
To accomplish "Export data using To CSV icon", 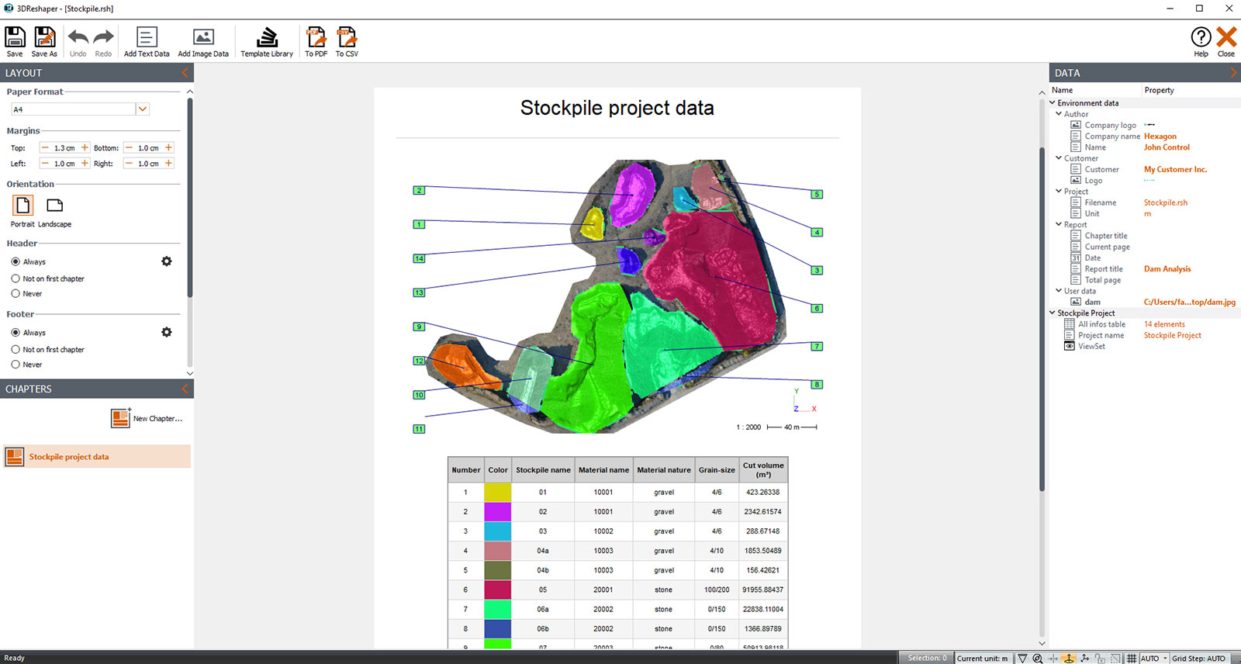I will (x=347, y=41).
